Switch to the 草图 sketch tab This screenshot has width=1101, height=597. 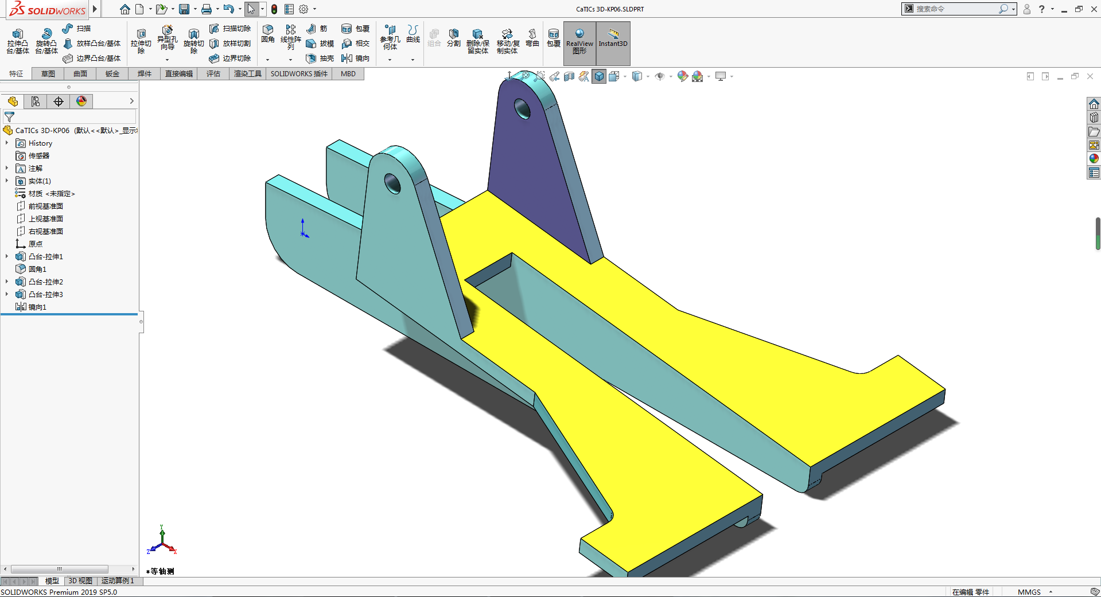tap(47, 73)
